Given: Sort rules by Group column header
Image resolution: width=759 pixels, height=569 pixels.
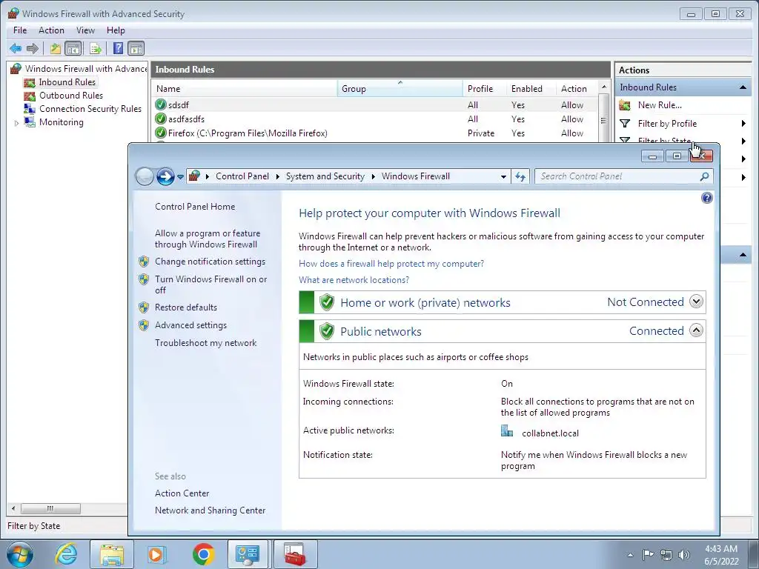Looking at the screenshot, I should (x=400, y=89).
